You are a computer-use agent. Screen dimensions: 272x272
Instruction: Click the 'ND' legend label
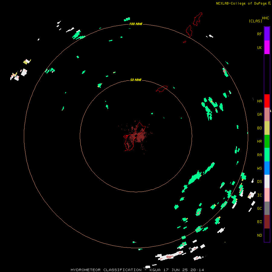pyautogui.click(x=259, y=235)
